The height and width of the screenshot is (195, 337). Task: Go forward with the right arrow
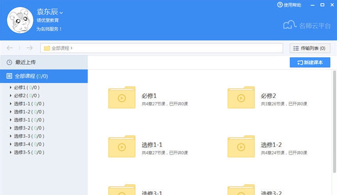click(30, 48)
